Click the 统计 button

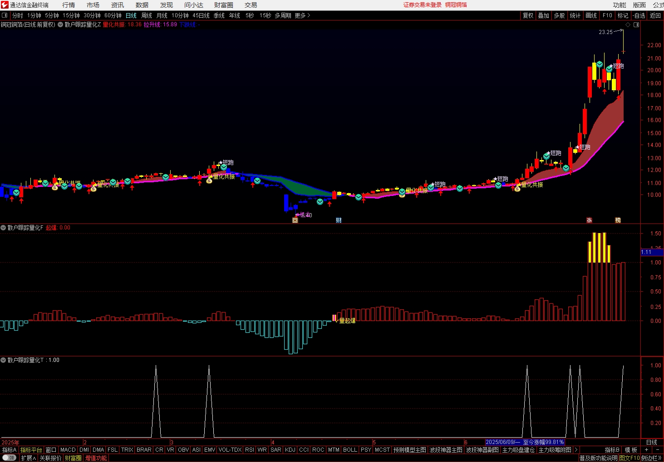click(x=575, y=15)
